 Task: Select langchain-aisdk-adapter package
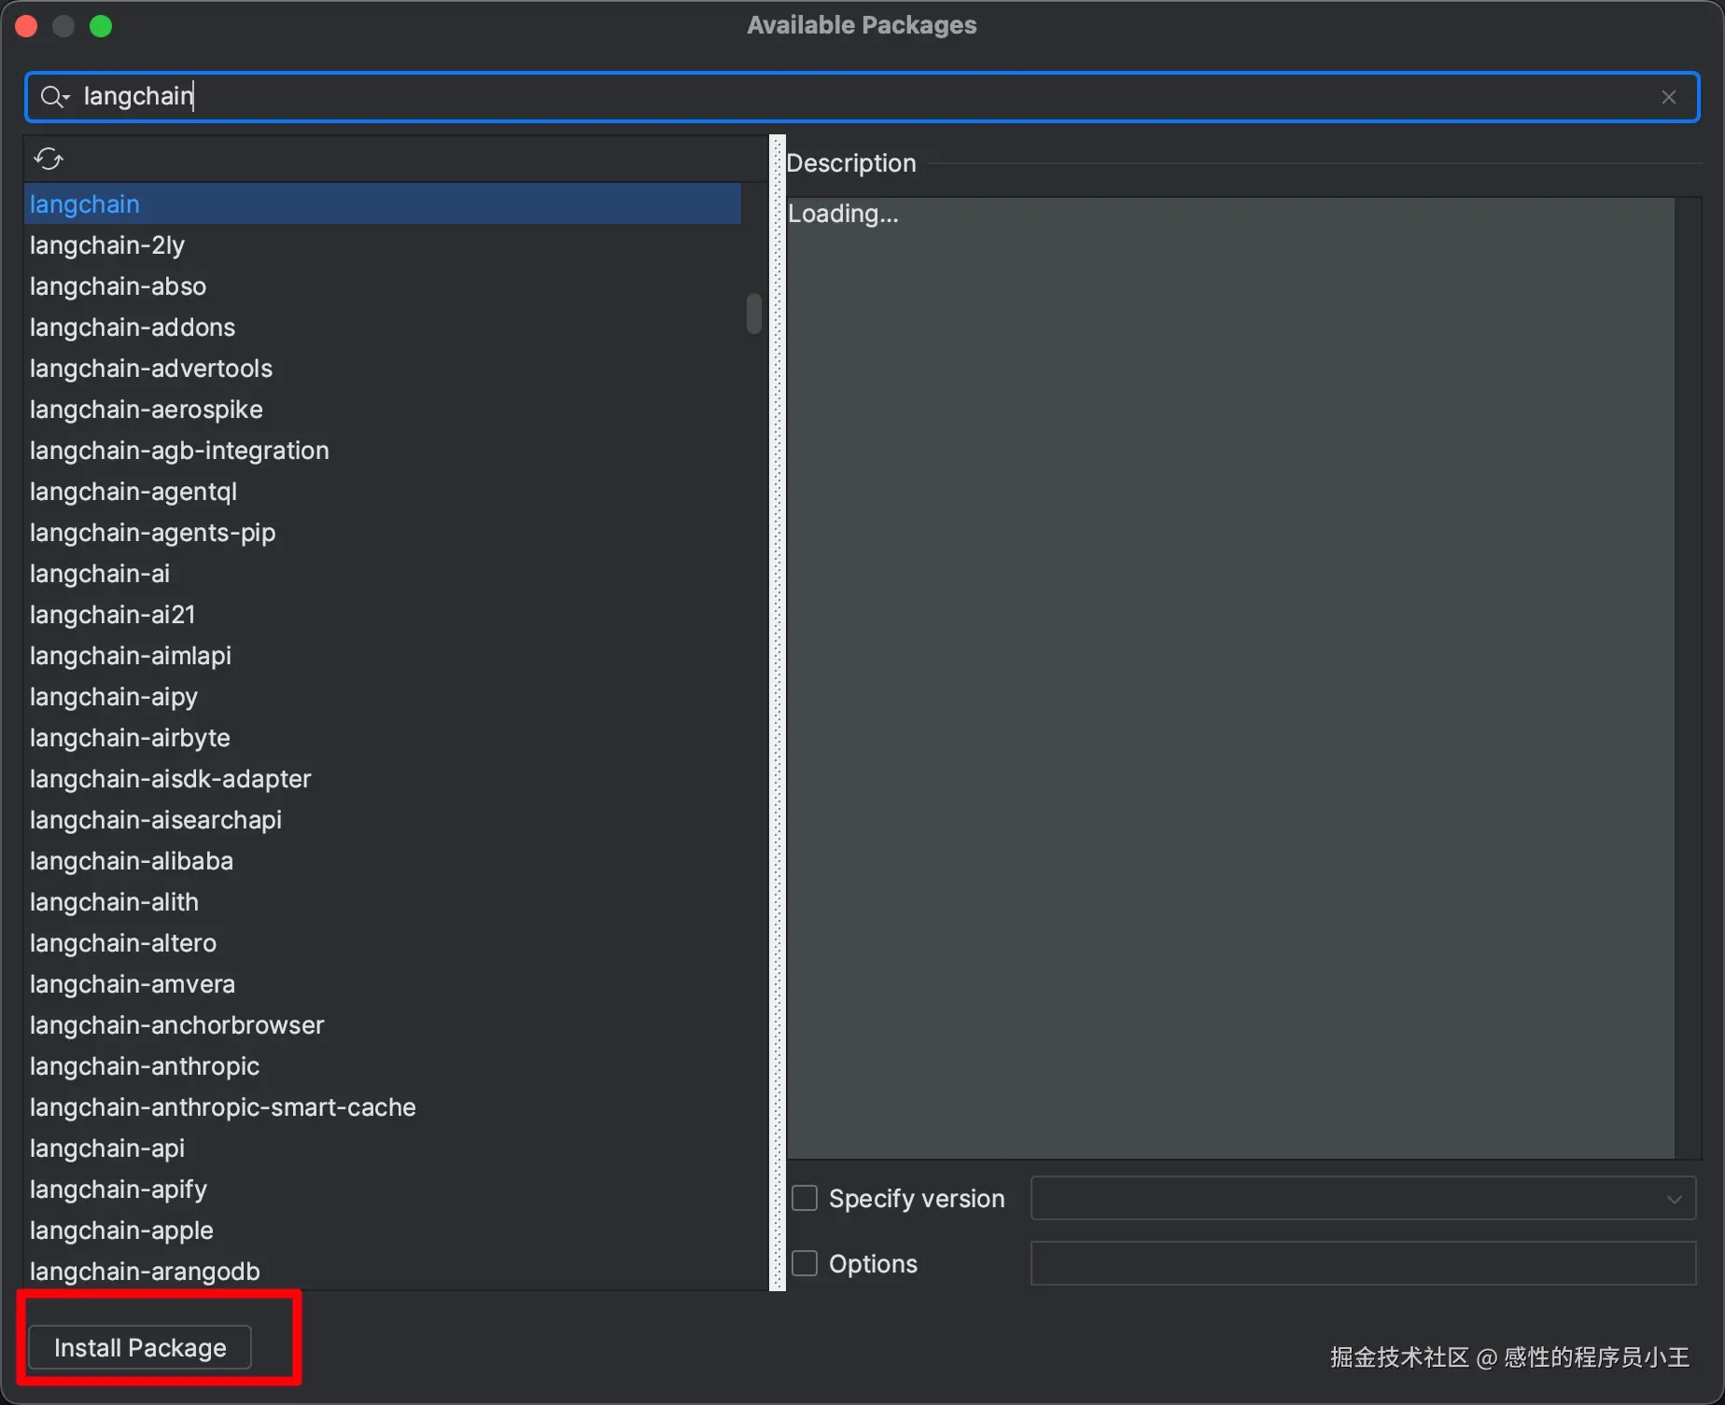(x=383, y=778)
